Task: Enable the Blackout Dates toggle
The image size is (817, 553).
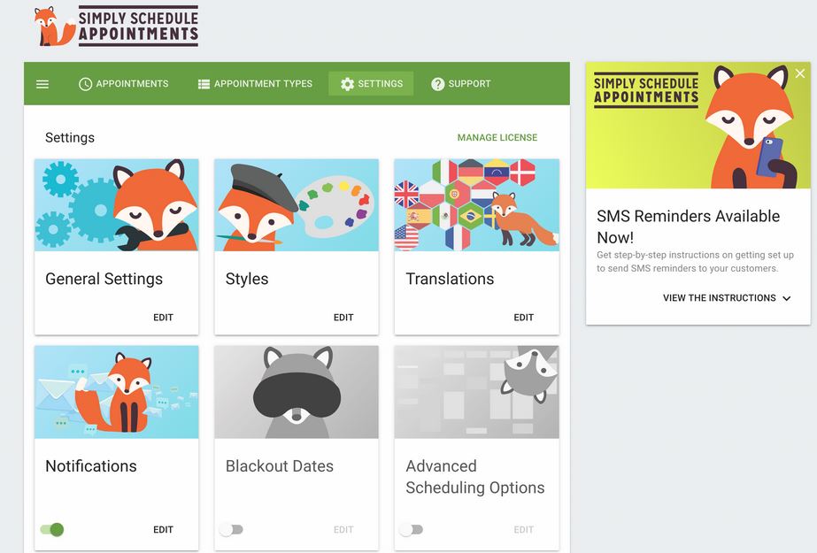Action: click(x=231, y=530)
